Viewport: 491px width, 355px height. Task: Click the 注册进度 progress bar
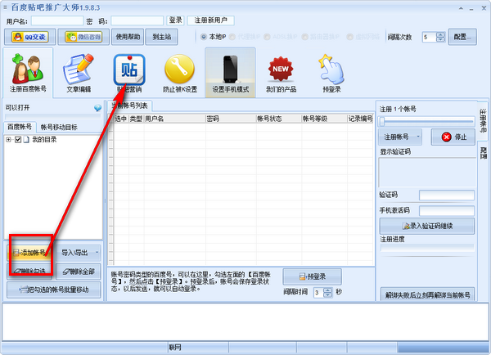click(427, 248)
